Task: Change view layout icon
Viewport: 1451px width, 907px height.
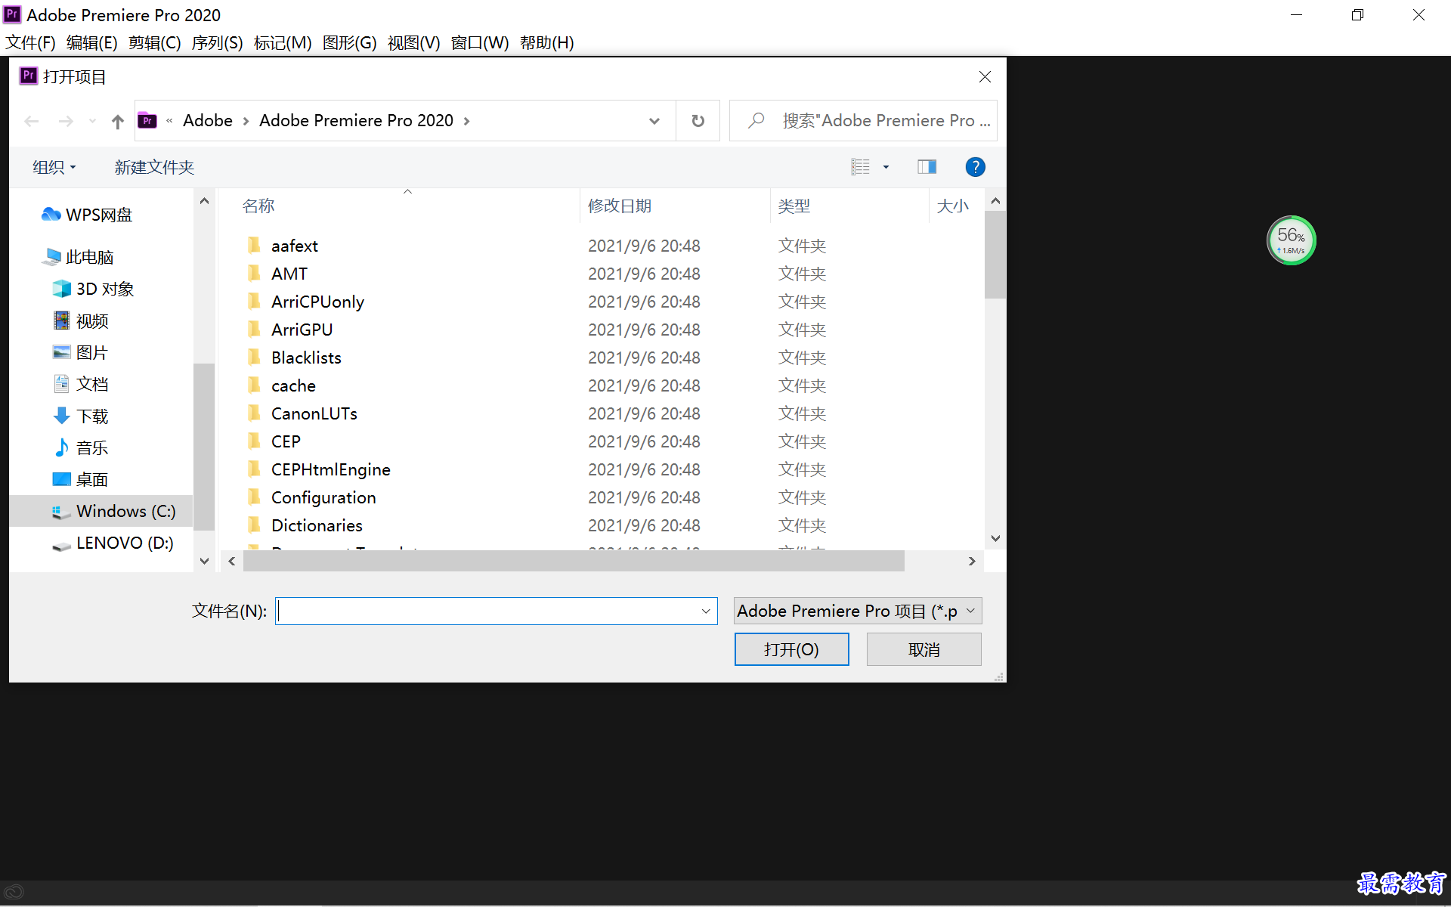Action: pyautogui.click(x=861, y=167)
